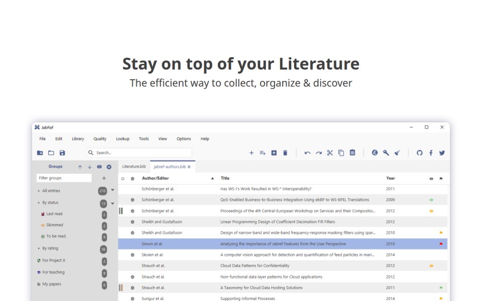Add new entry with plus icon
482x301 pixels.
pos(251,153)
